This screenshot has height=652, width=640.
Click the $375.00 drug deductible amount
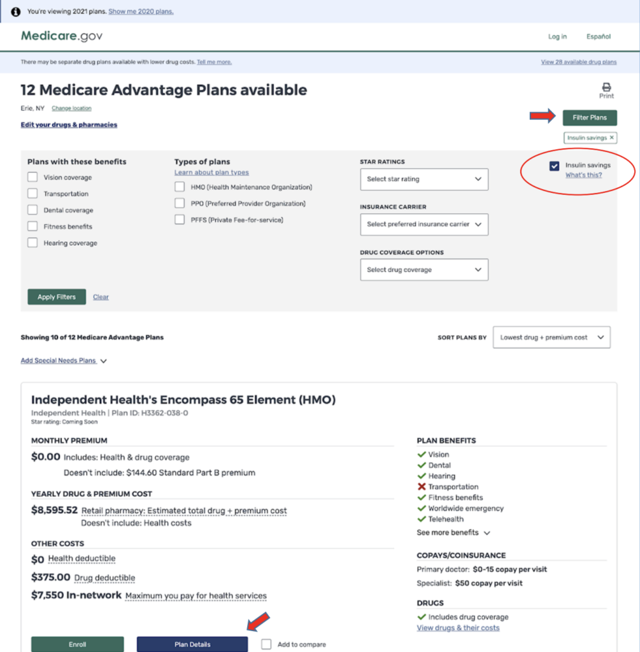51,577
